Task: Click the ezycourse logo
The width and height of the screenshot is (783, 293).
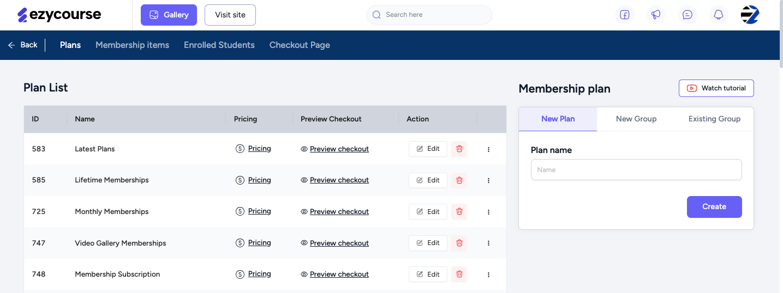Action: [59, 15]
